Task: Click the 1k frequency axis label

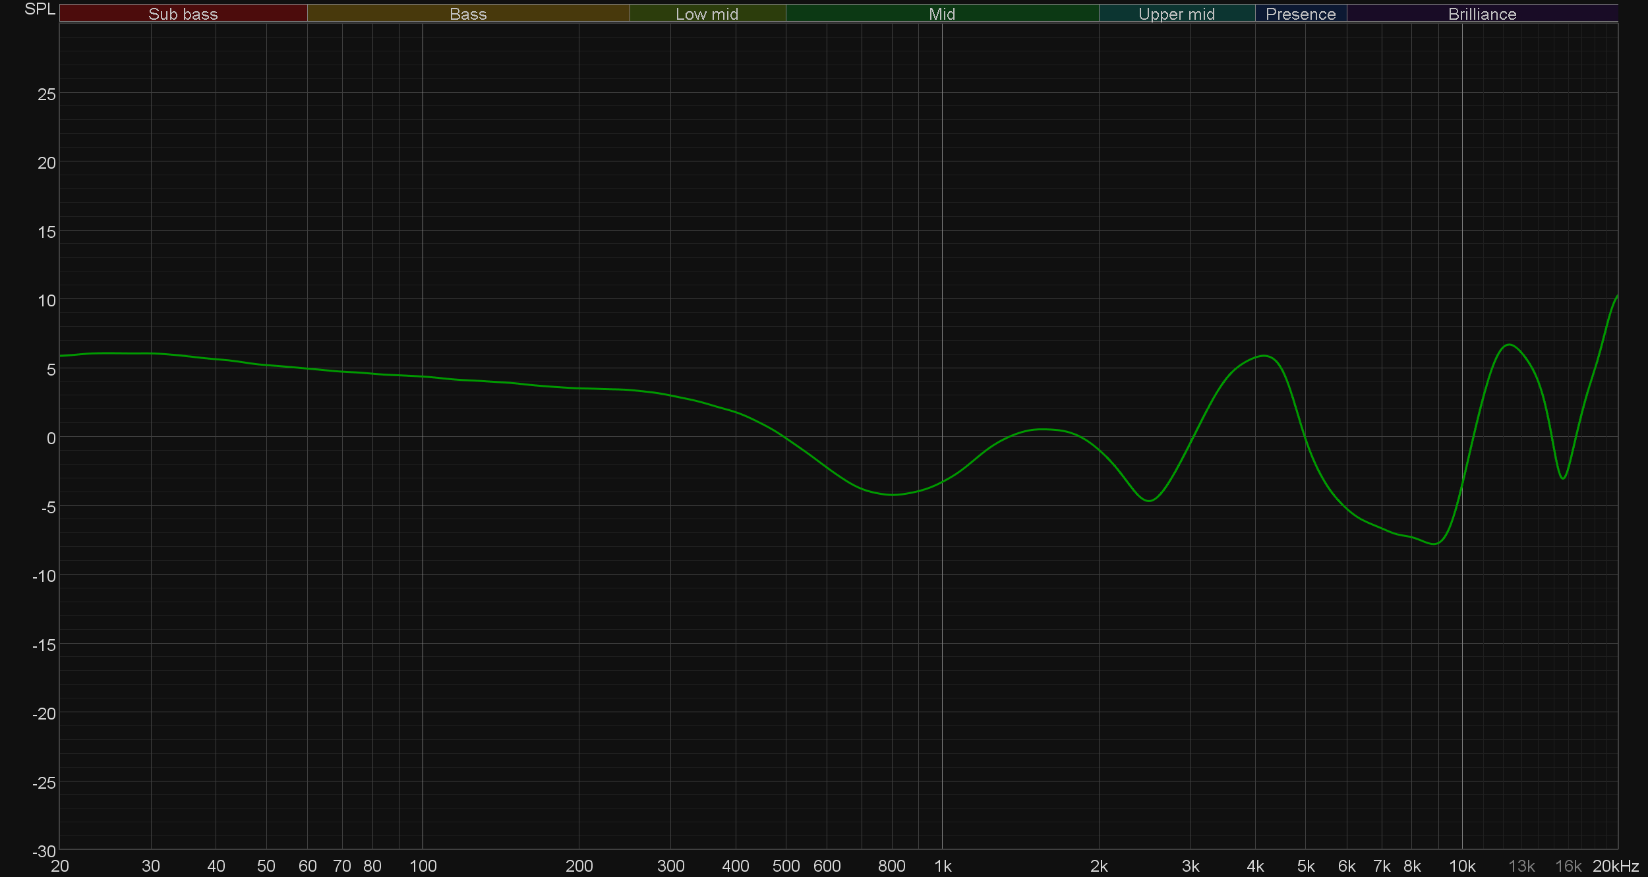Action: point(943,866)
